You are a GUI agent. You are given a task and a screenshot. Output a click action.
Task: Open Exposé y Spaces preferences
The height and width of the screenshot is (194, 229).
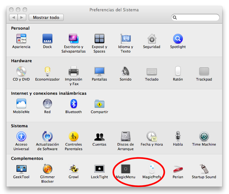[99, 39]
